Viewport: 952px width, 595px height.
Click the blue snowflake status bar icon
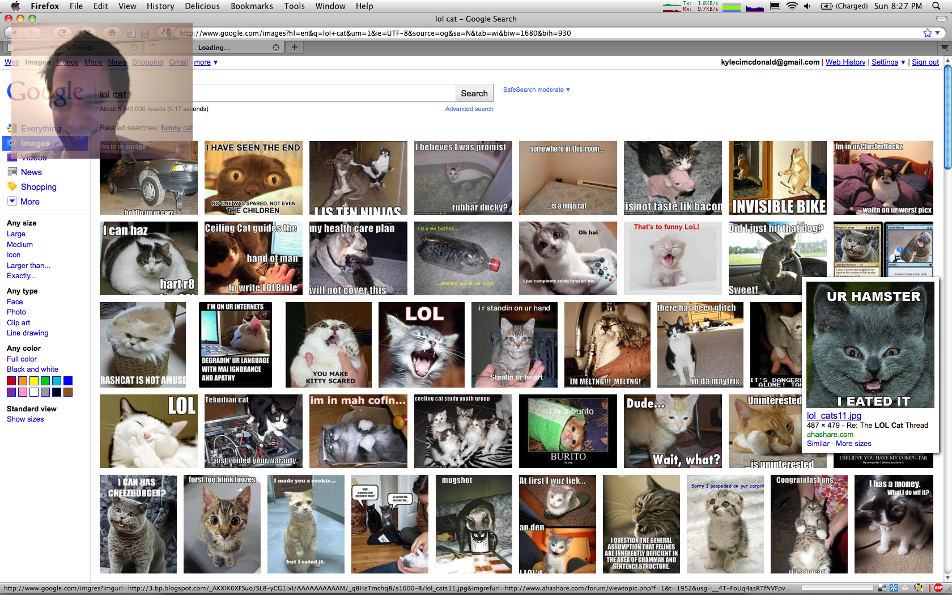(894, 588)
